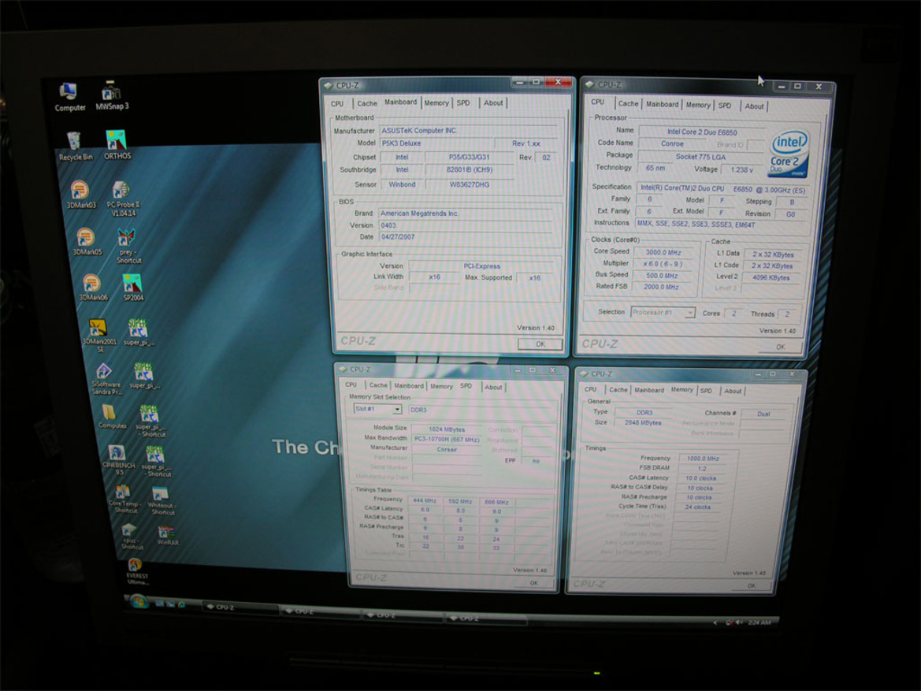Click the PC3-10700H (667 MHz) bandwidth value
This screenshot has height=691, width=921.
coord(447,440)
